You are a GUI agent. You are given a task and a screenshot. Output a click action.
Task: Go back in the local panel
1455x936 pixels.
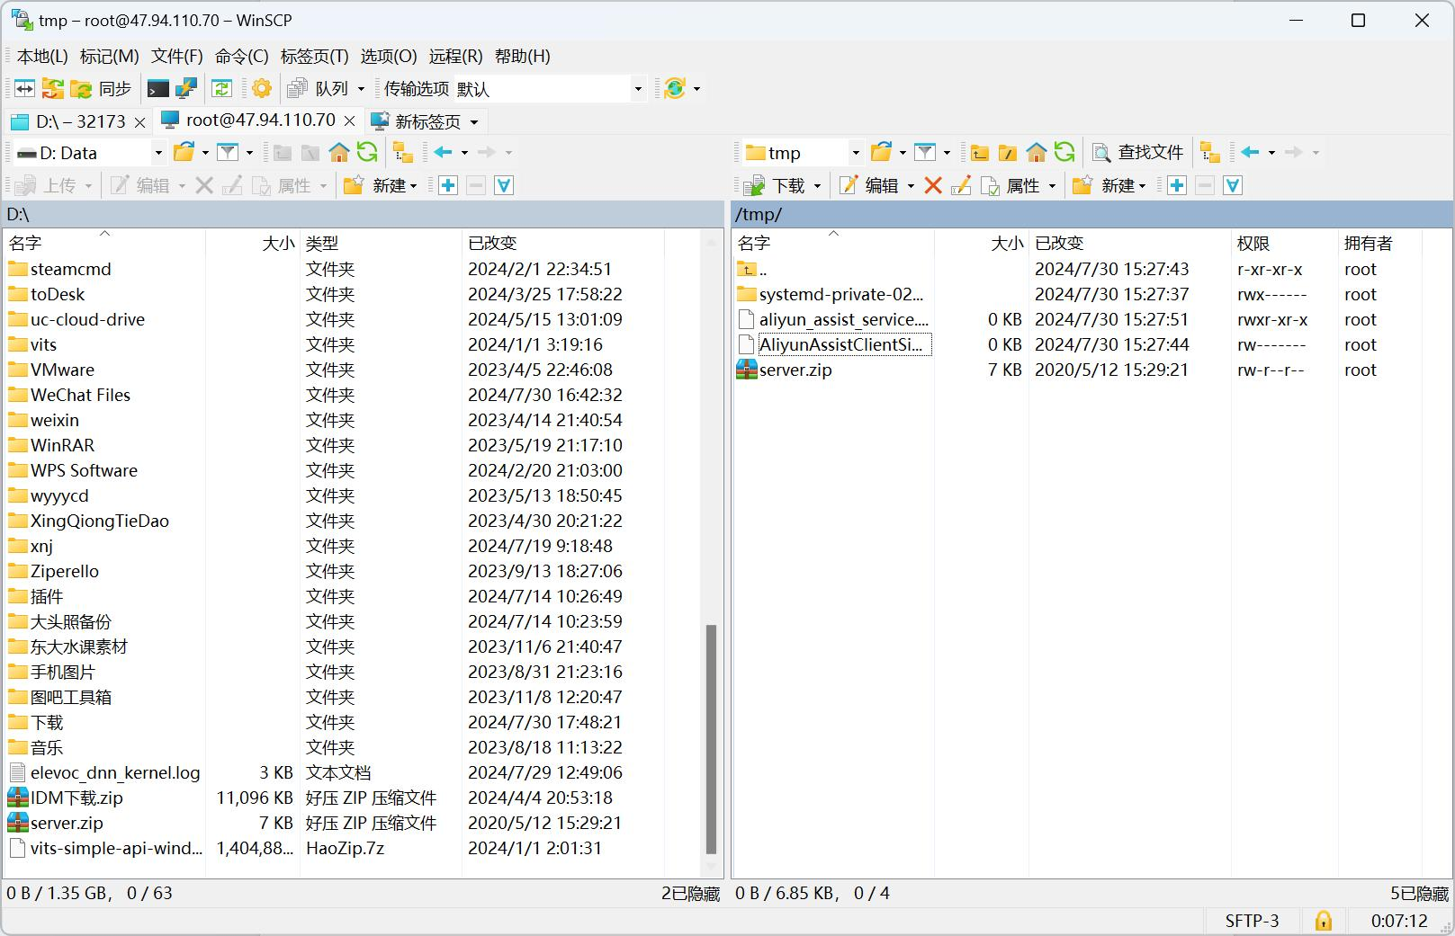443,152
